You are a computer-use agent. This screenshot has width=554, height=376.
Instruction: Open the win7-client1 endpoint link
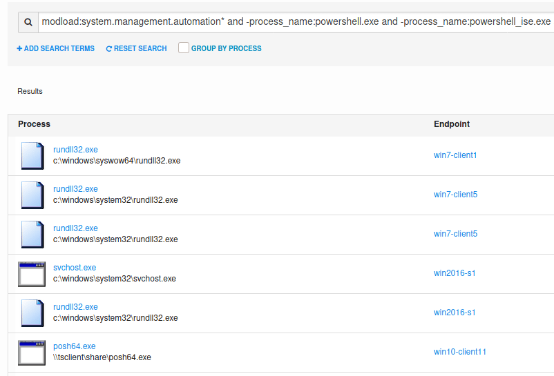(455, 155)
